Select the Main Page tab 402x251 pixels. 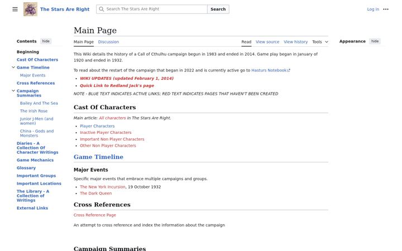[84, 42]
